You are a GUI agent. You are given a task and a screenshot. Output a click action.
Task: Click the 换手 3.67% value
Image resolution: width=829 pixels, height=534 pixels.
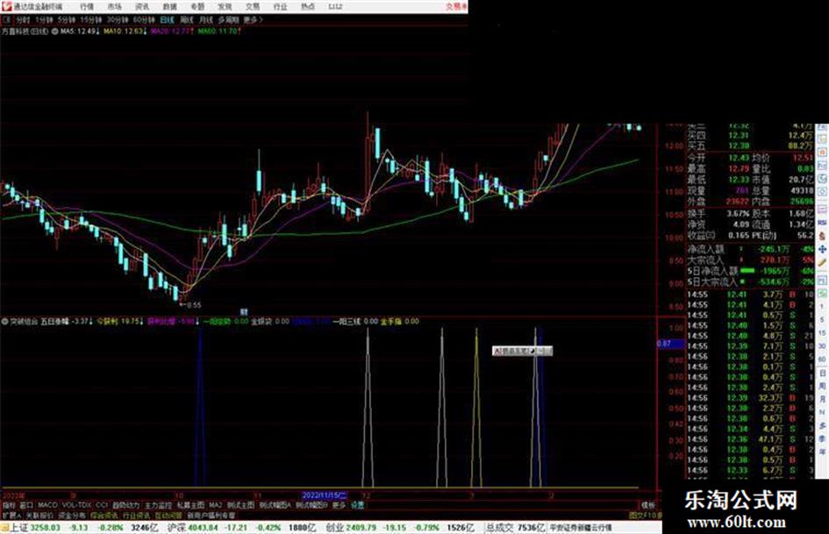tap(738, 214)
